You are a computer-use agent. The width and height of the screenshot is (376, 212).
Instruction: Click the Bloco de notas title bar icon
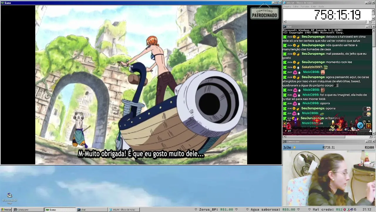285,3
